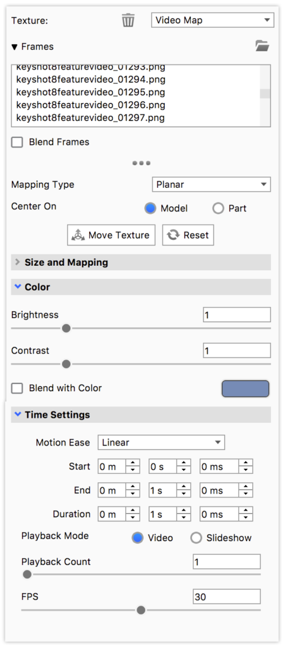Click the Move Texture button
Viewport: 285px width, 648px height.
click(111, 235)
